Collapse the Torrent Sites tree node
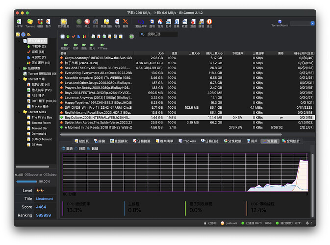Viewport: 330px width, 245px height. click(19, 112)
